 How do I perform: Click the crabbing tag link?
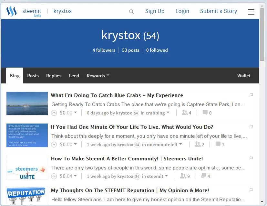click(x=155, y=113)
